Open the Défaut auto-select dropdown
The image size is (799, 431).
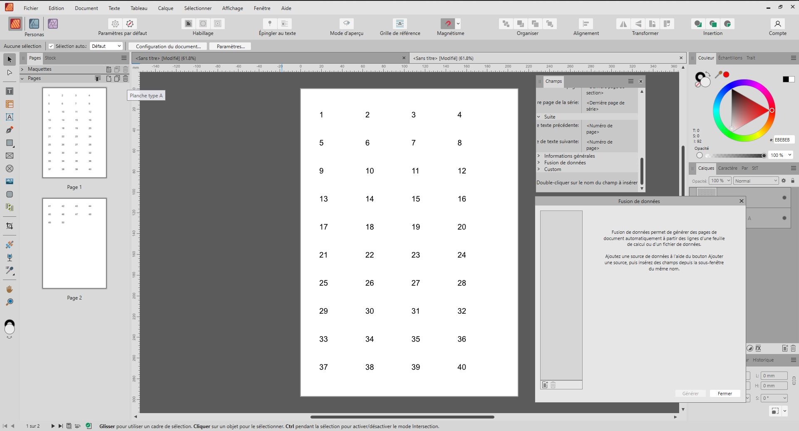click(106, 46)
